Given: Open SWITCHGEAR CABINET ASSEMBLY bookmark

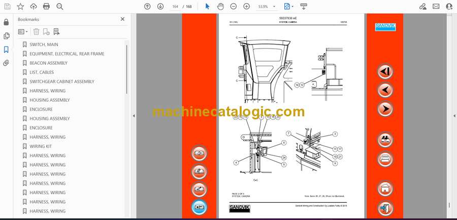Looking at the screenshot, I should click(x=62, y=81).
